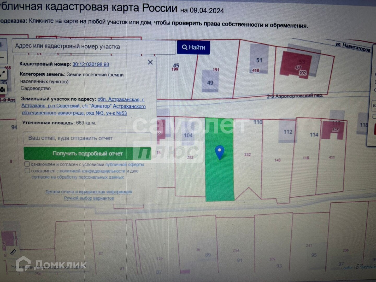376x282 pixels.
Task: Click the Садоводство land use text
Action: (36, 88)
